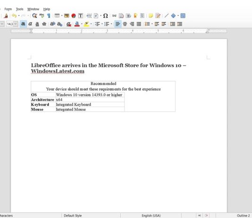Open the Window menu
This screenshot has width=252, height=218.
33,9
